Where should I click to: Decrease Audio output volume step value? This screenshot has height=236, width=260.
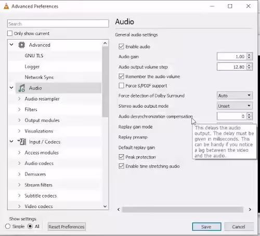pyautogui.click(x=249, y=68)
